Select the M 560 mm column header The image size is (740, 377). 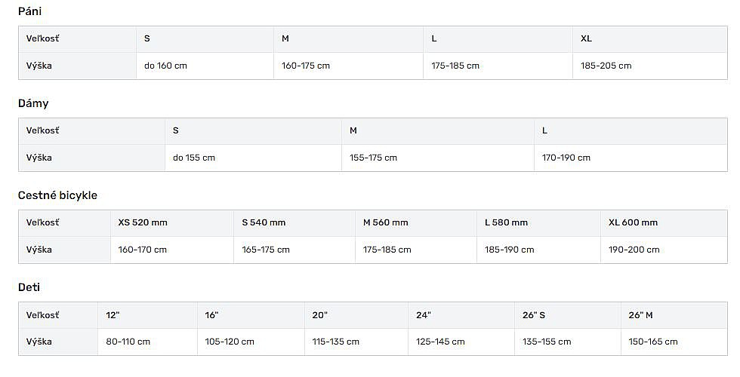[416, 223]
